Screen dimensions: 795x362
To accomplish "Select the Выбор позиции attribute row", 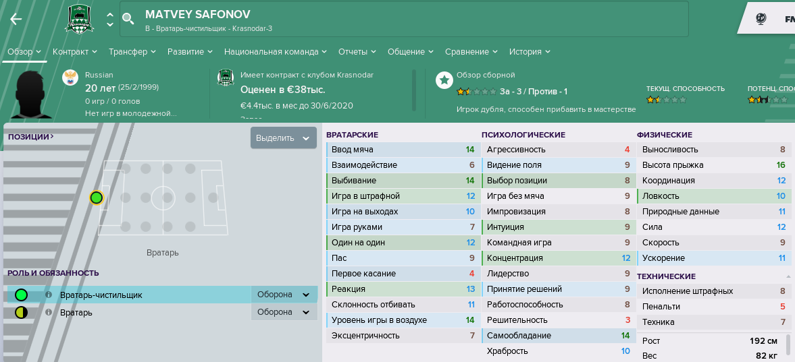I will pyautogui.click(x=558, y=181).
